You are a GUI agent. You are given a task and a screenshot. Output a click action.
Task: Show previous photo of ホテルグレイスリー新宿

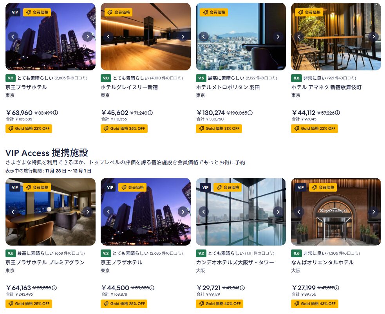click(108, 37)
